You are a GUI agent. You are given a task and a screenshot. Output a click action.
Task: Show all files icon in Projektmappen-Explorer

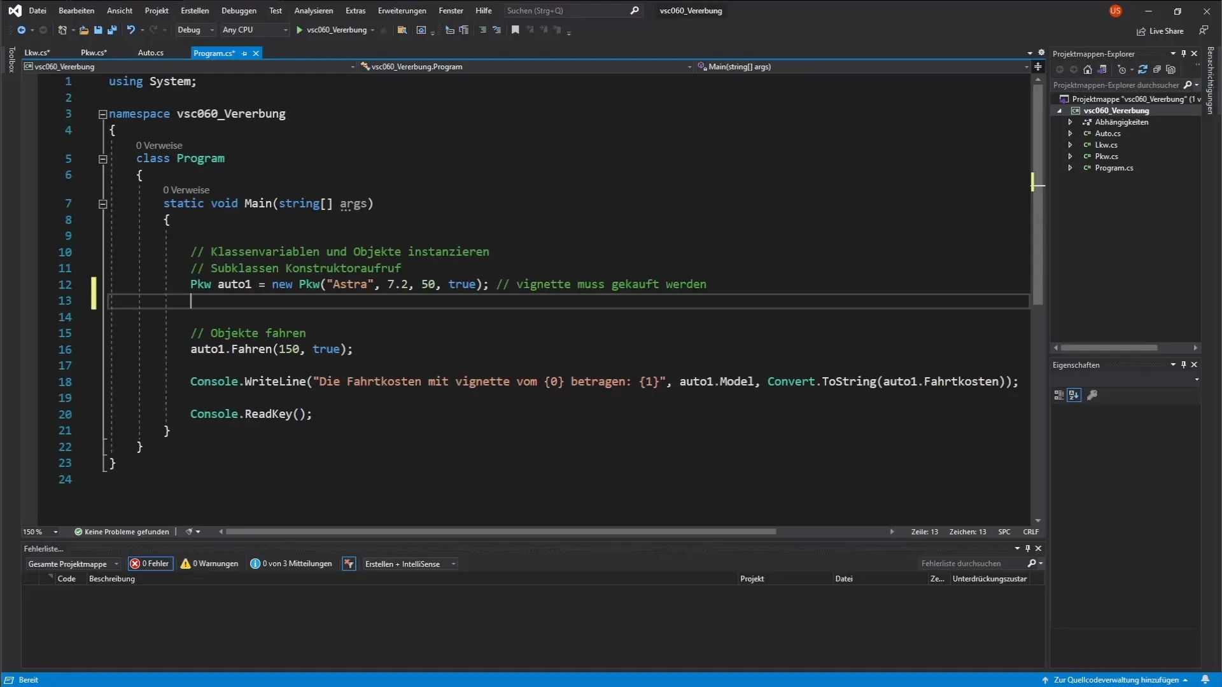coord(1171,69)
